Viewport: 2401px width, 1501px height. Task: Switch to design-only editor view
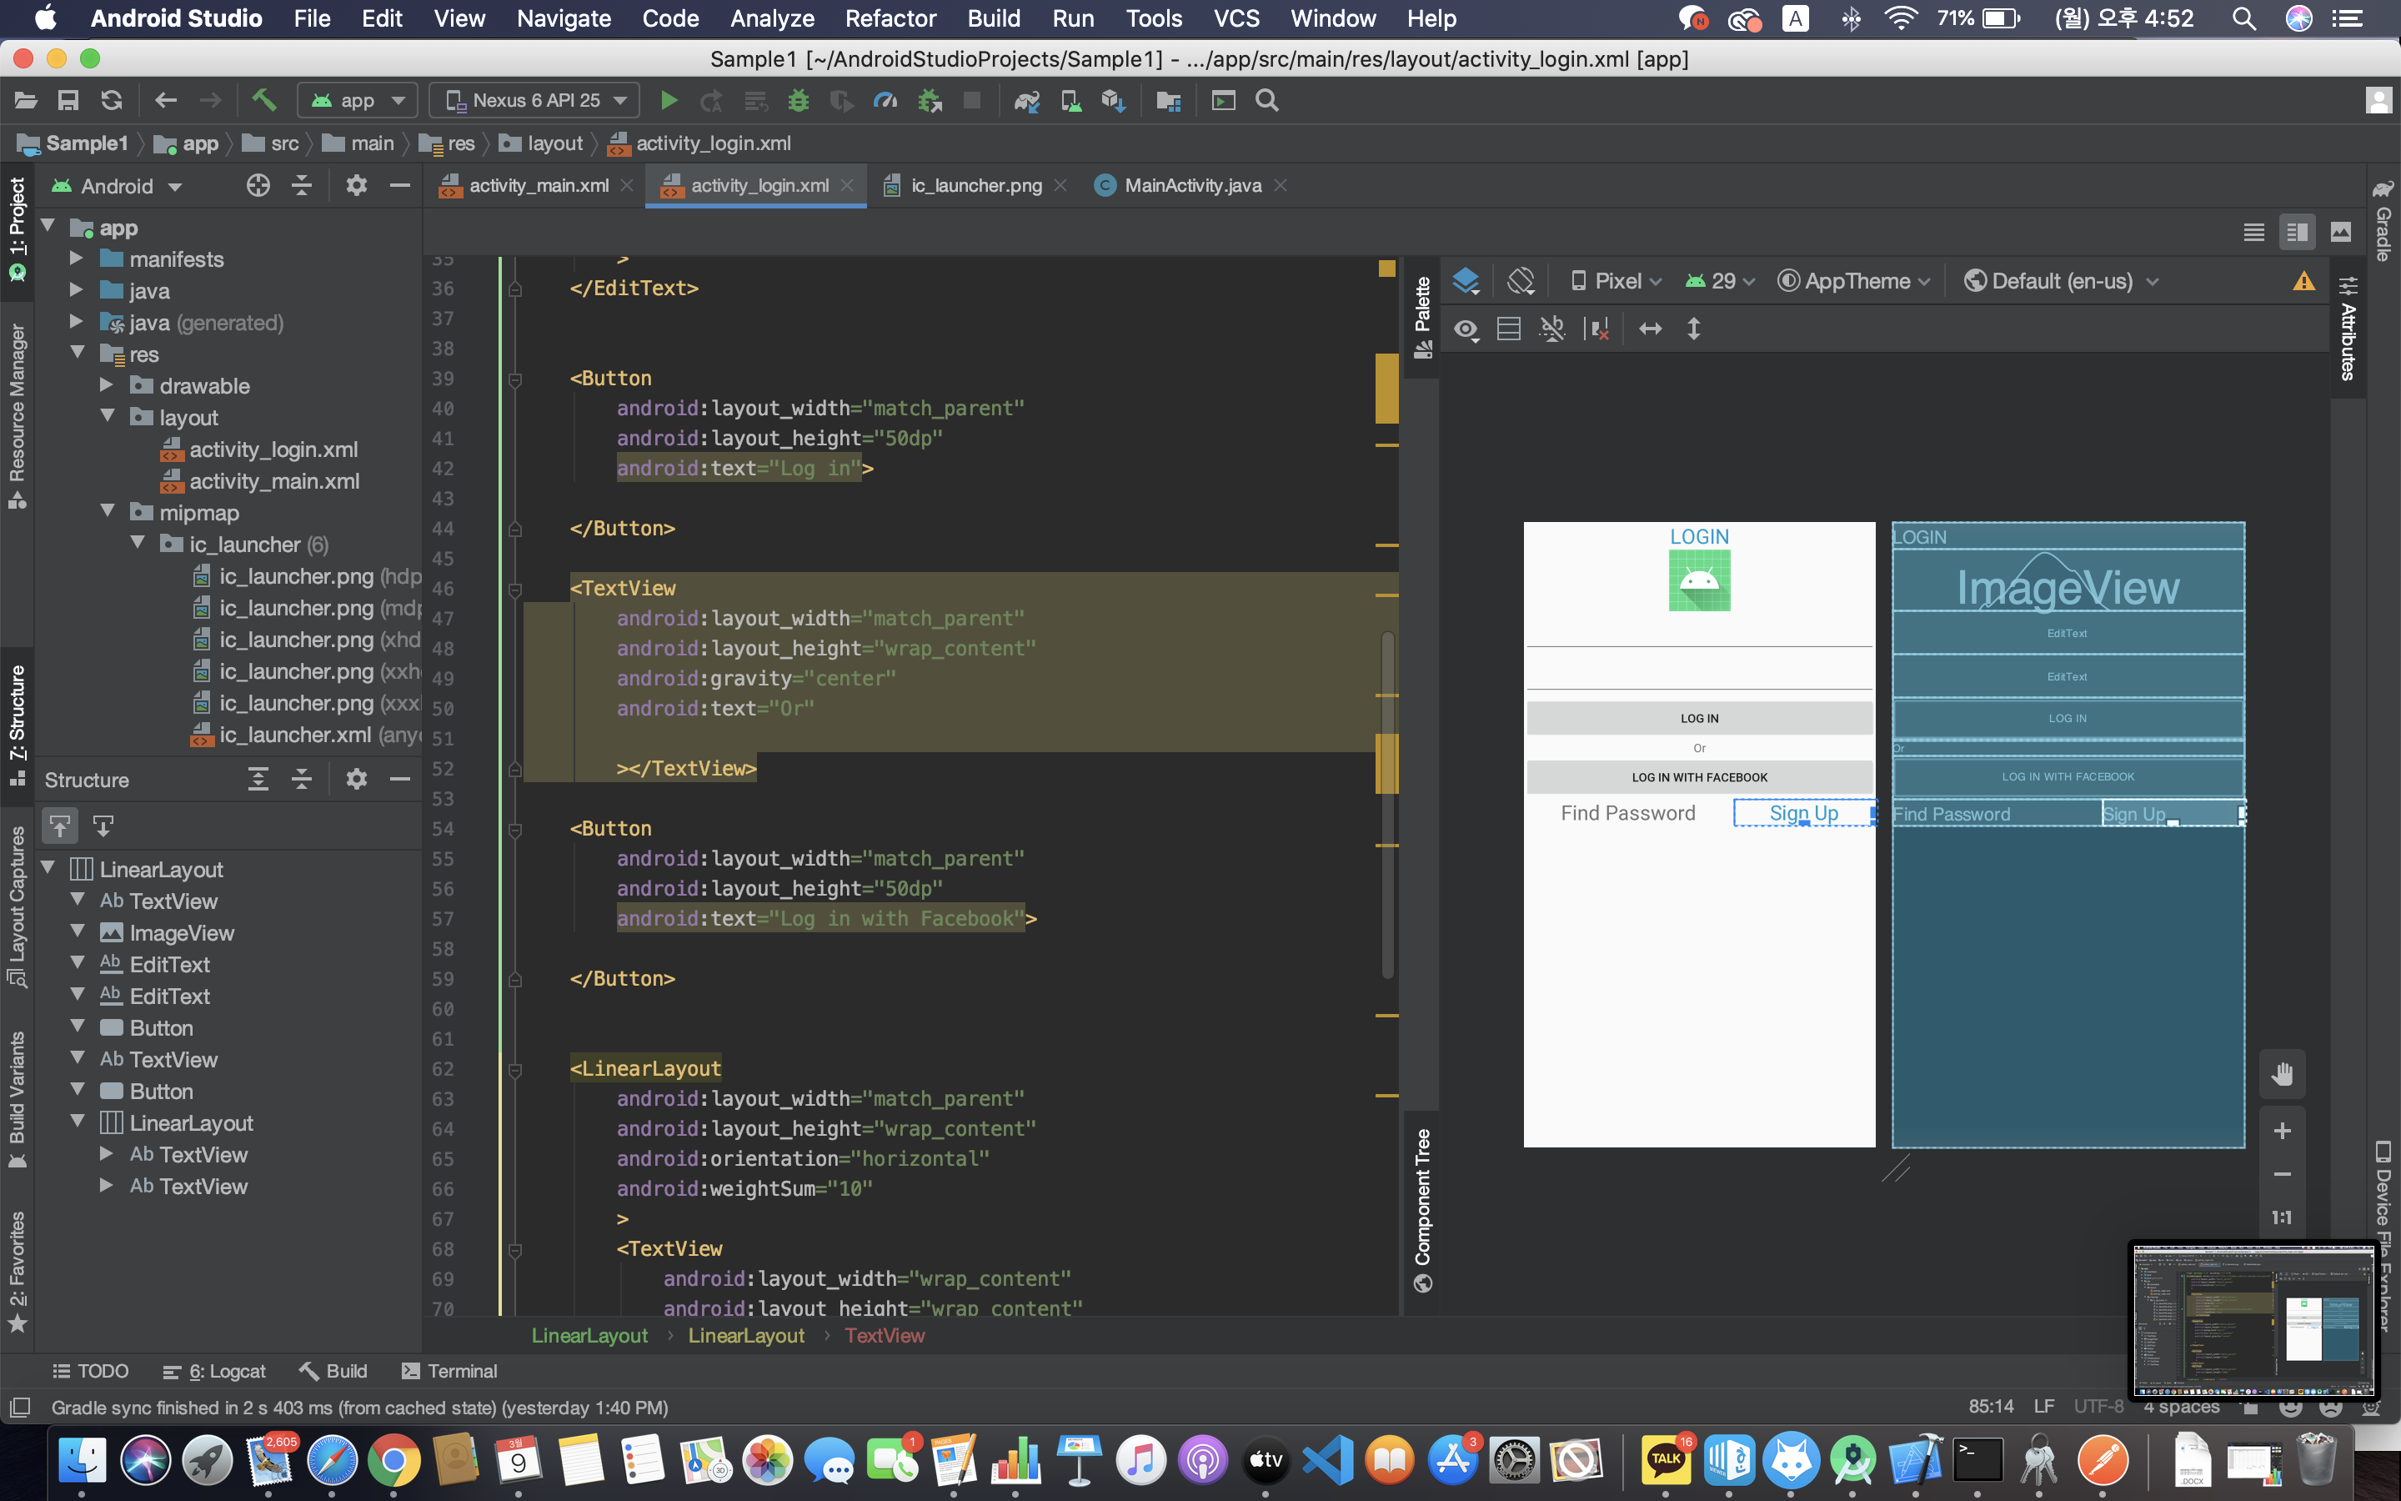2340,233
